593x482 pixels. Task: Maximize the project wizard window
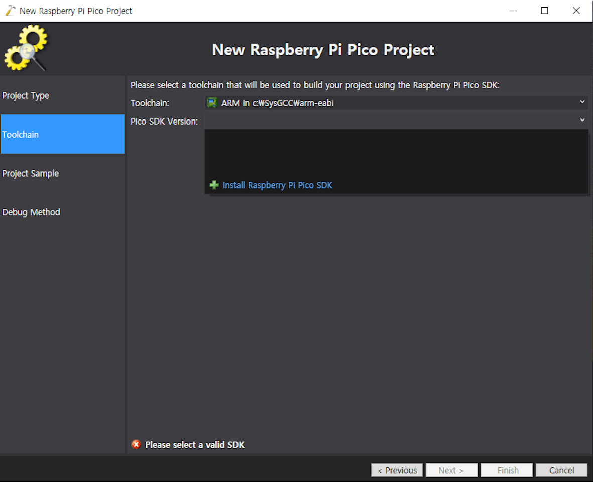pos(544,11)
